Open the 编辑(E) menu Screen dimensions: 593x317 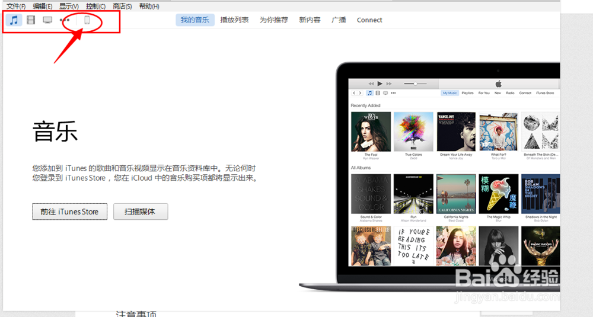42,7
